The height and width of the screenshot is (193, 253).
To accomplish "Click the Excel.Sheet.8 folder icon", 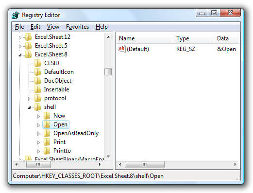I will tap(28, 54).
